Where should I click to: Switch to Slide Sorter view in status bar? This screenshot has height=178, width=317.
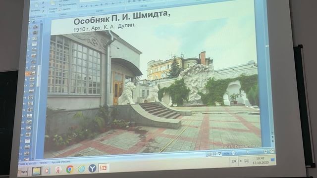pos(214,154)
